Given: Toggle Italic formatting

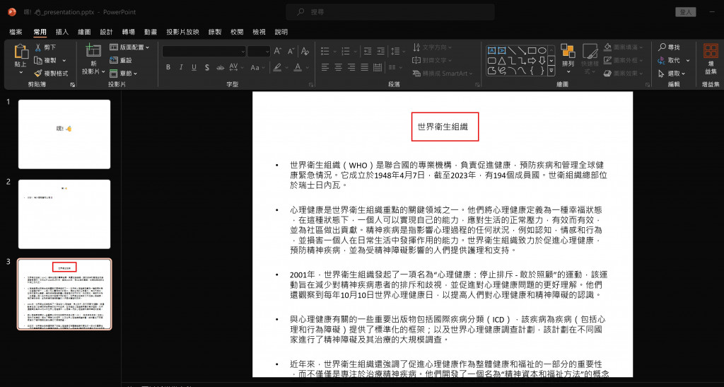Looking at the screenshot, I should coord(181,67).
